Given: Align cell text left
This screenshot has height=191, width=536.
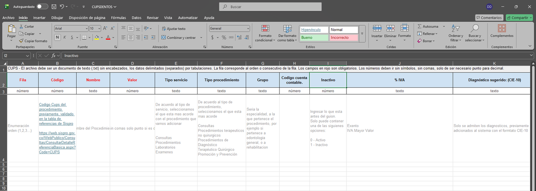Looking at the screenshot, I should 124,38.
